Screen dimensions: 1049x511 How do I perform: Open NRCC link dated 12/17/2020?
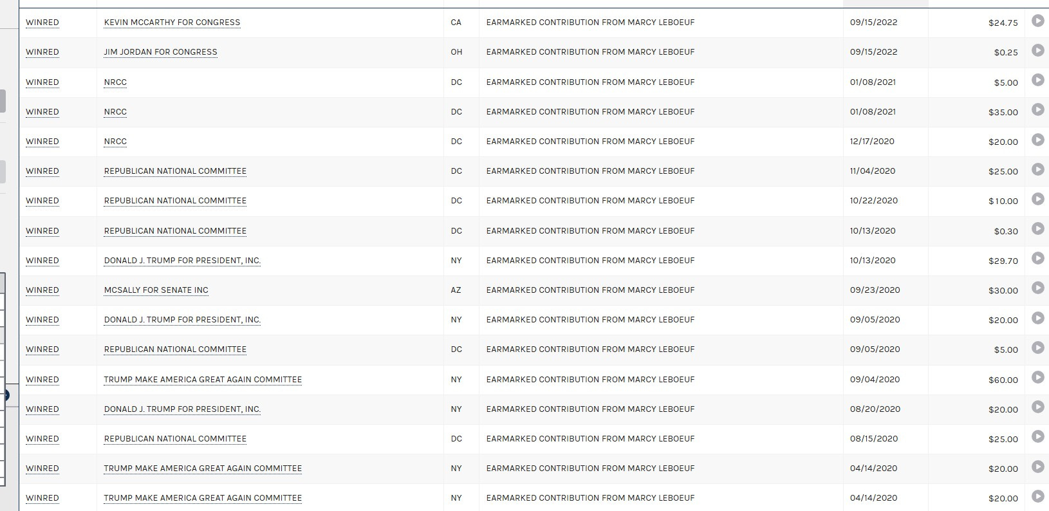[x=115, y=142]
